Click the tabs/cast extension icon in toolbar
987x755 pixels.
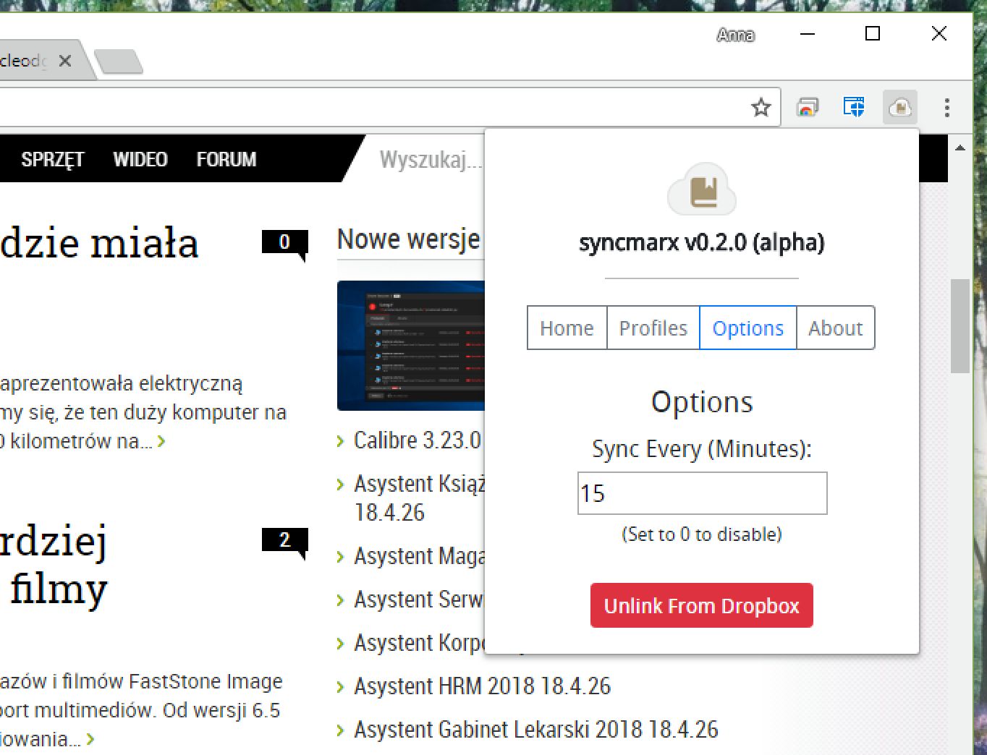click(808, 108)
